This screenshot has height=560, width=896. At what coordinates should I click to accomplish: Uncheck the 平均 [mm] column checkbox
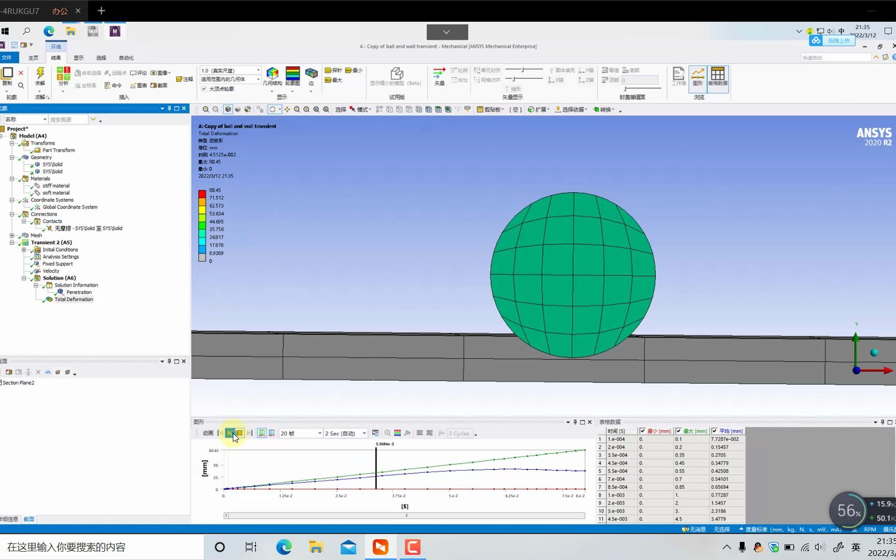click(x=714, y=431)
